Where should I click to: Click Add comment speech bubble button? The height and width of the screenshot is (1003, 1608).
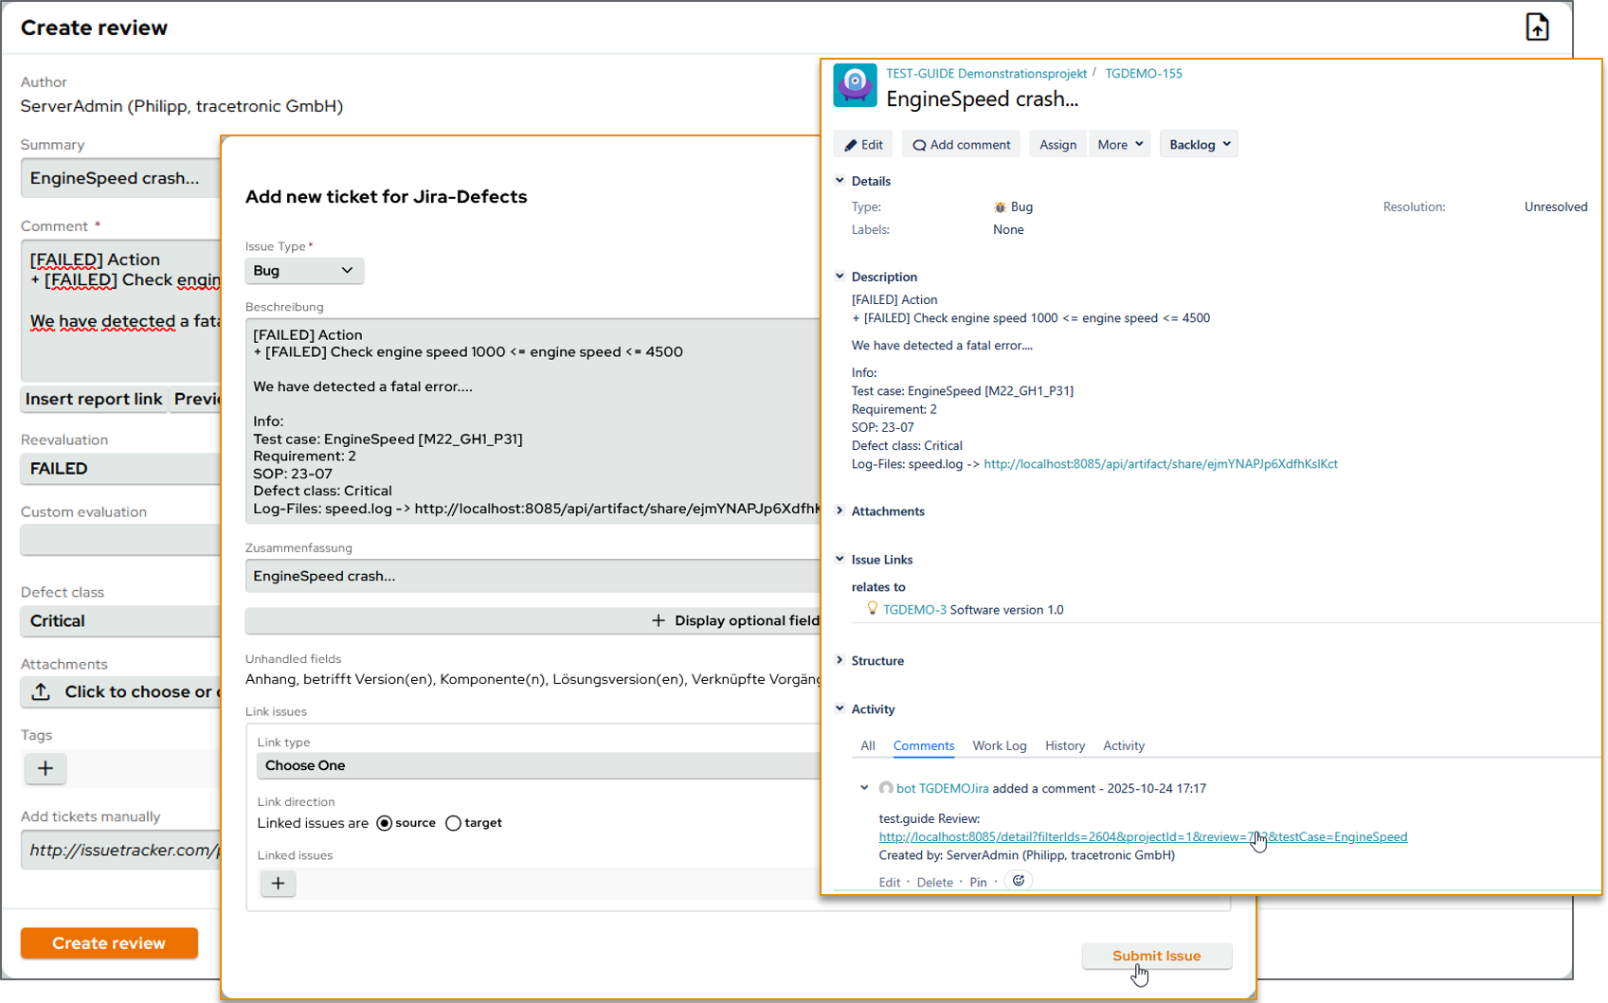point(961,145)
